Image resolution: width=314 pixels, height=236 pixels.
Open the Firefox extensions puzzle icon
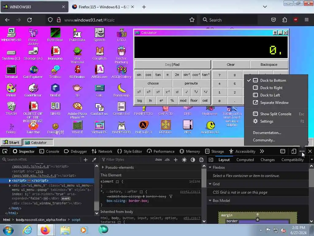[285, 20]
